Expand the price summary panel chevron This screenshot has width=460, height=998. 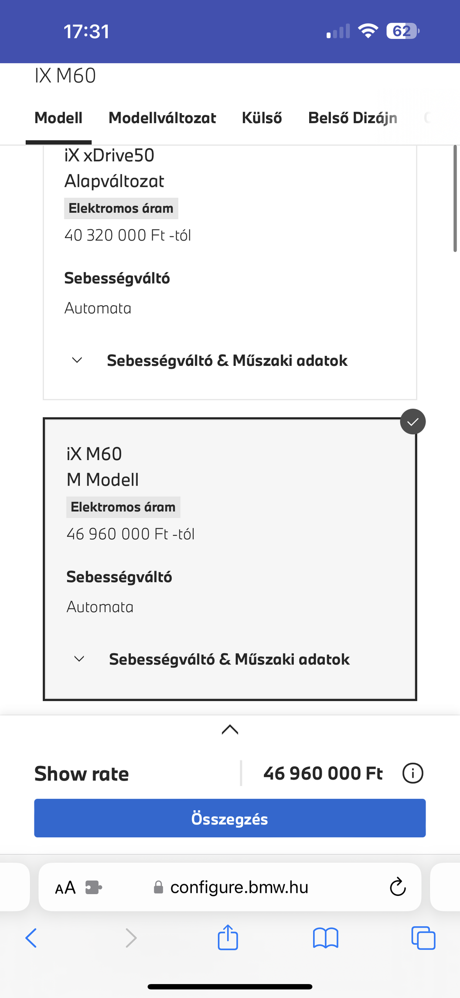[230, 729]
